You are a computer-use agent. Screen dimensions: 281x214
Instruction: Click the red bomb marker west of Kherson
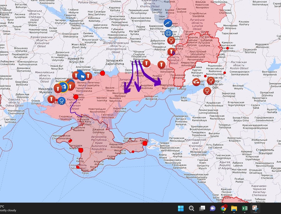[x=51, y=99]
